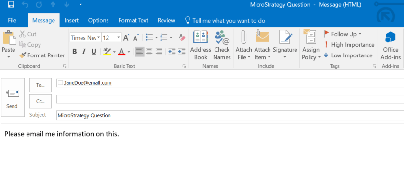The width and height of the screenshot is (404, 178).
Task: Cut the selected text
Action: [x=28, y=34]
